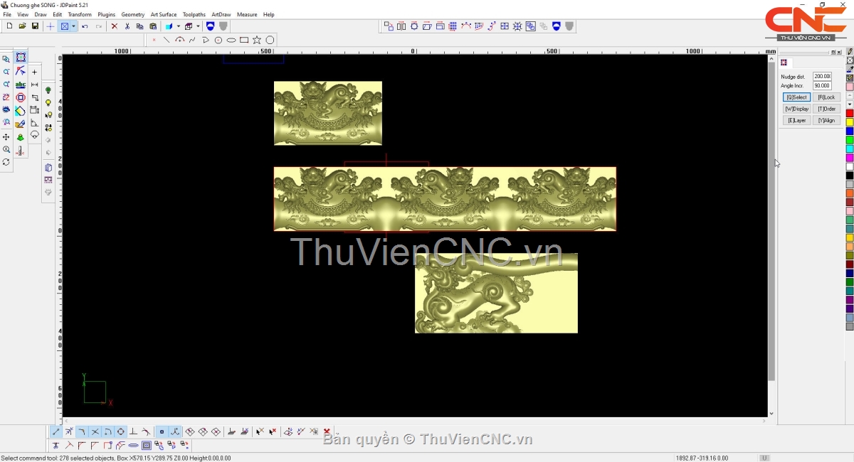This screenshot has height=462, width=854.
Task: Toggle the intersection snap button
Action: 95,431
